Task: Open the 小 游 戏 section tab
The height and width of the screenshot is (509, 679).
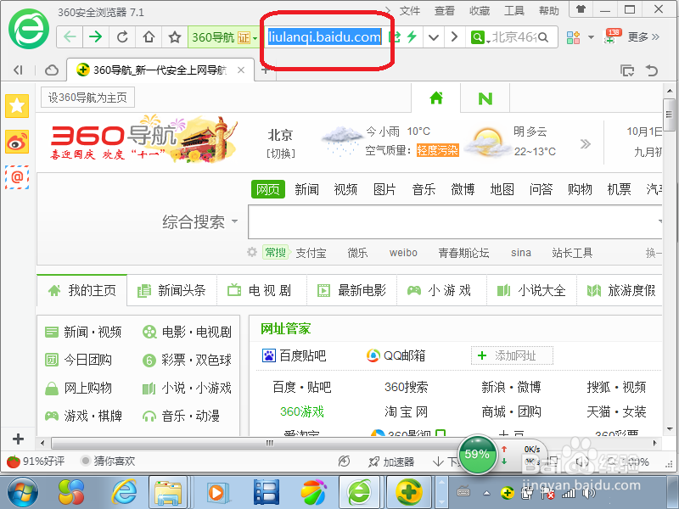Action: [x=440, y=290]
